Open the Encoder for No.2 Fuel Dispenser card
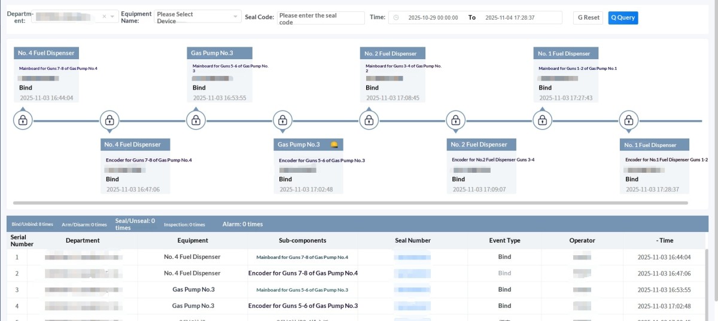 (482, 166)
